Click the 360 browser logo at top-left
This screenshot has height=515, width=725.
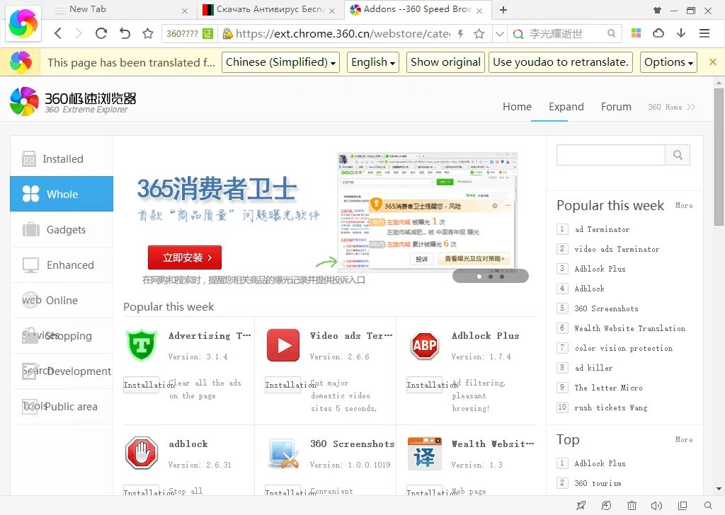coord(23,23)
